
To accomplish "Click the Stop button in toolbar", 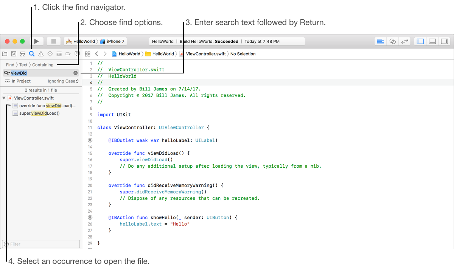I will pyautogui.click(x=54, y=41).
